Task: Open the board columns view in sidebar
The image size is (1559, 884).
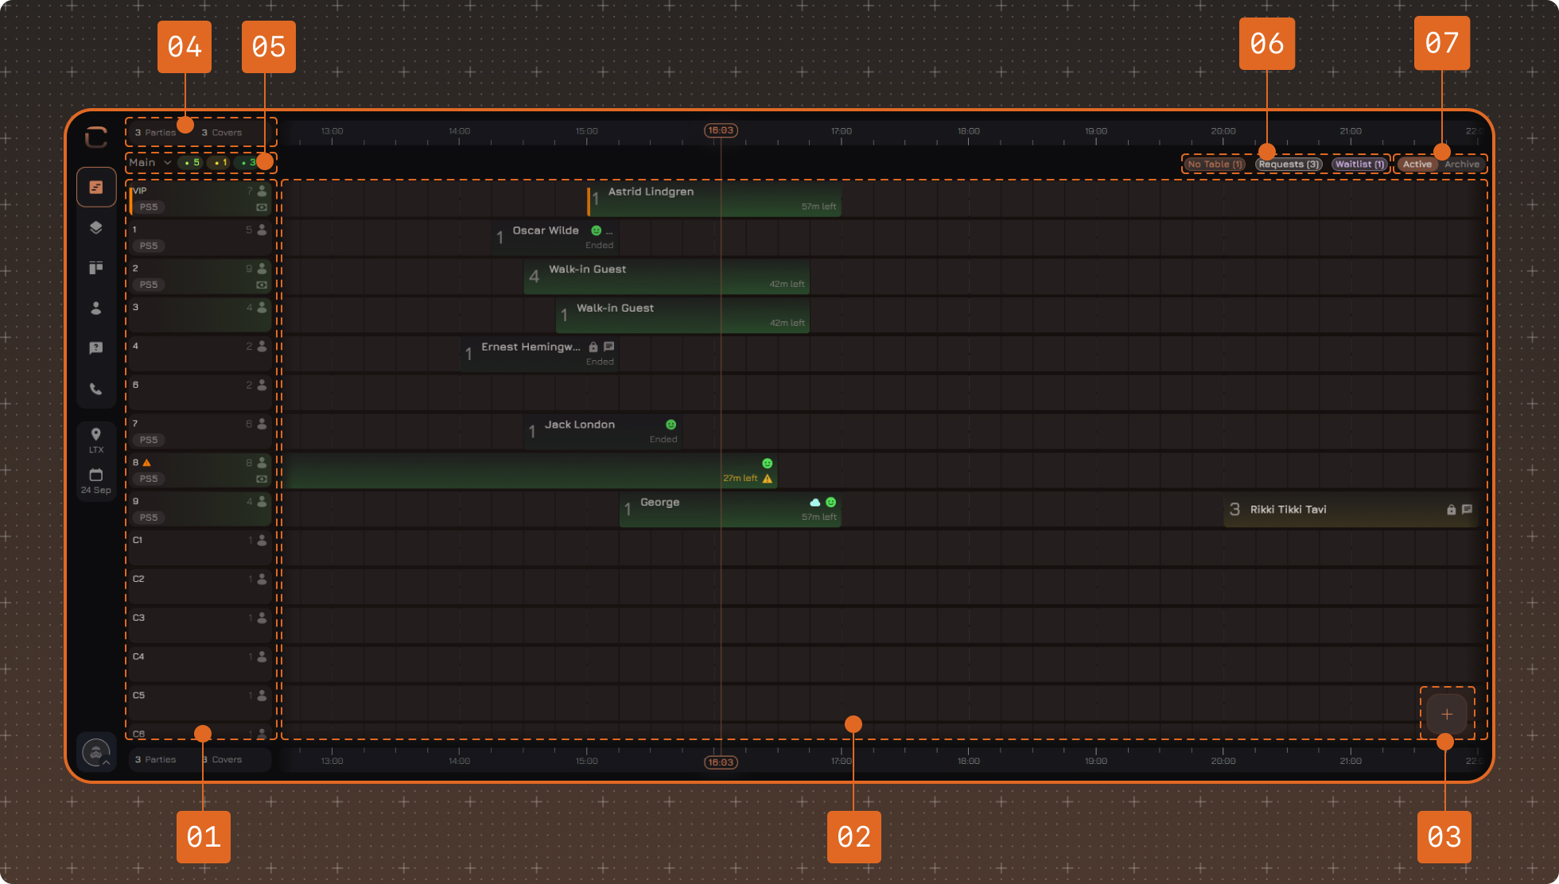Action: coord(96,268)
